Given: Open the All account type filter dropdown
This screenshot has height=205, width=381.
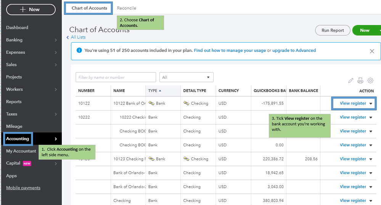Looking at the screenshot, I should (186, 77).
